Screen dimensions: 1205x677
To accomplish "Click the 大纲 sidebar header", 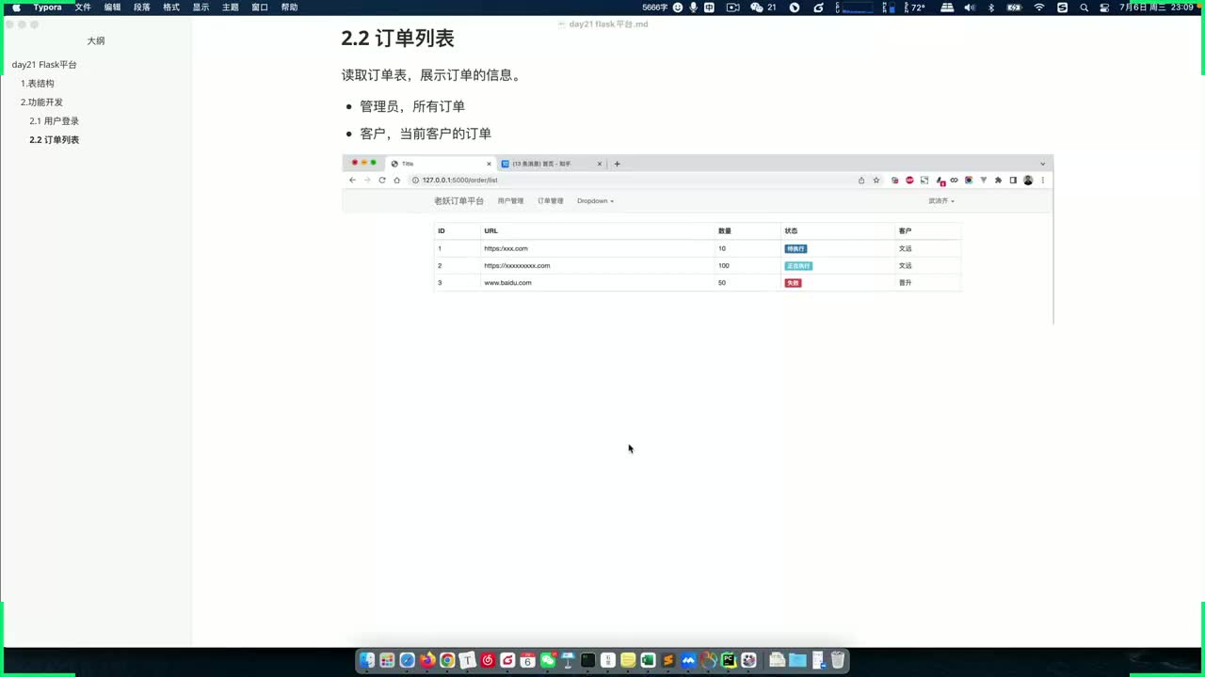I will [96, 41].
